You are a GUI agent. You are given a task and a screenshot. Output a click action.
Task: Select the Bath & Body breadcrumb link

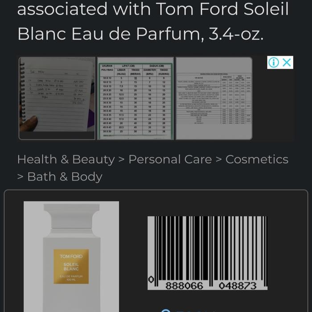65,177
